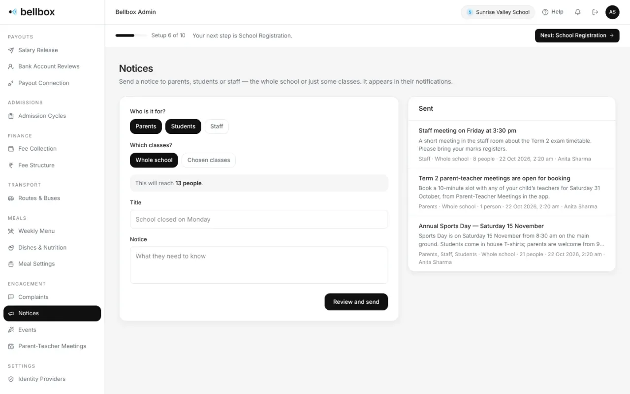Click the Identity Providers shield icon
This screenshot has width=630, height=394.
click(11, 379)
